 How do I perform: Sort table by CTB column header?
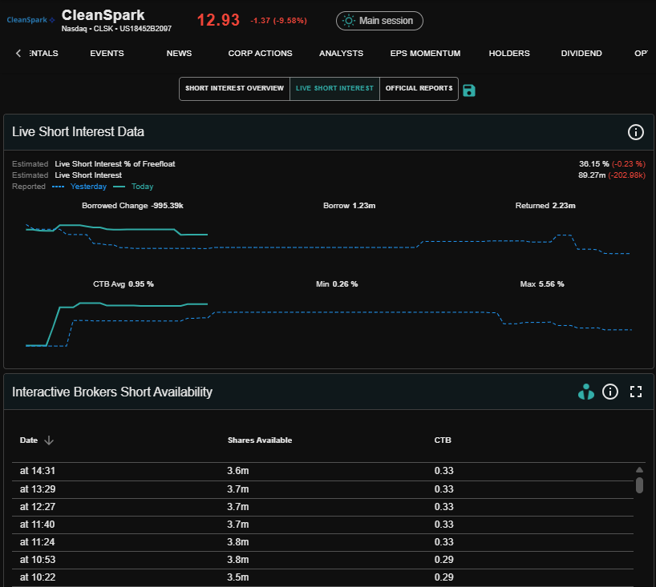[x=443, y=440]
